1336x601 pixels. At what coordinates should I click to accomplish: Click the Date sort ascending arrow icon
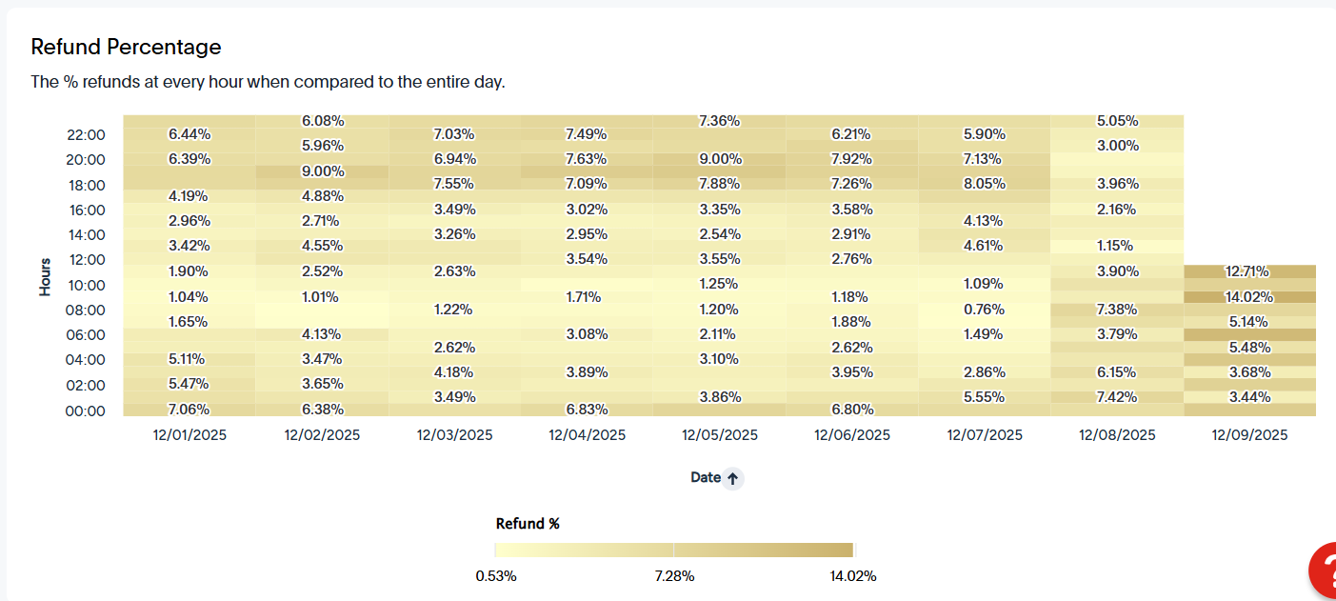point(732,479)
